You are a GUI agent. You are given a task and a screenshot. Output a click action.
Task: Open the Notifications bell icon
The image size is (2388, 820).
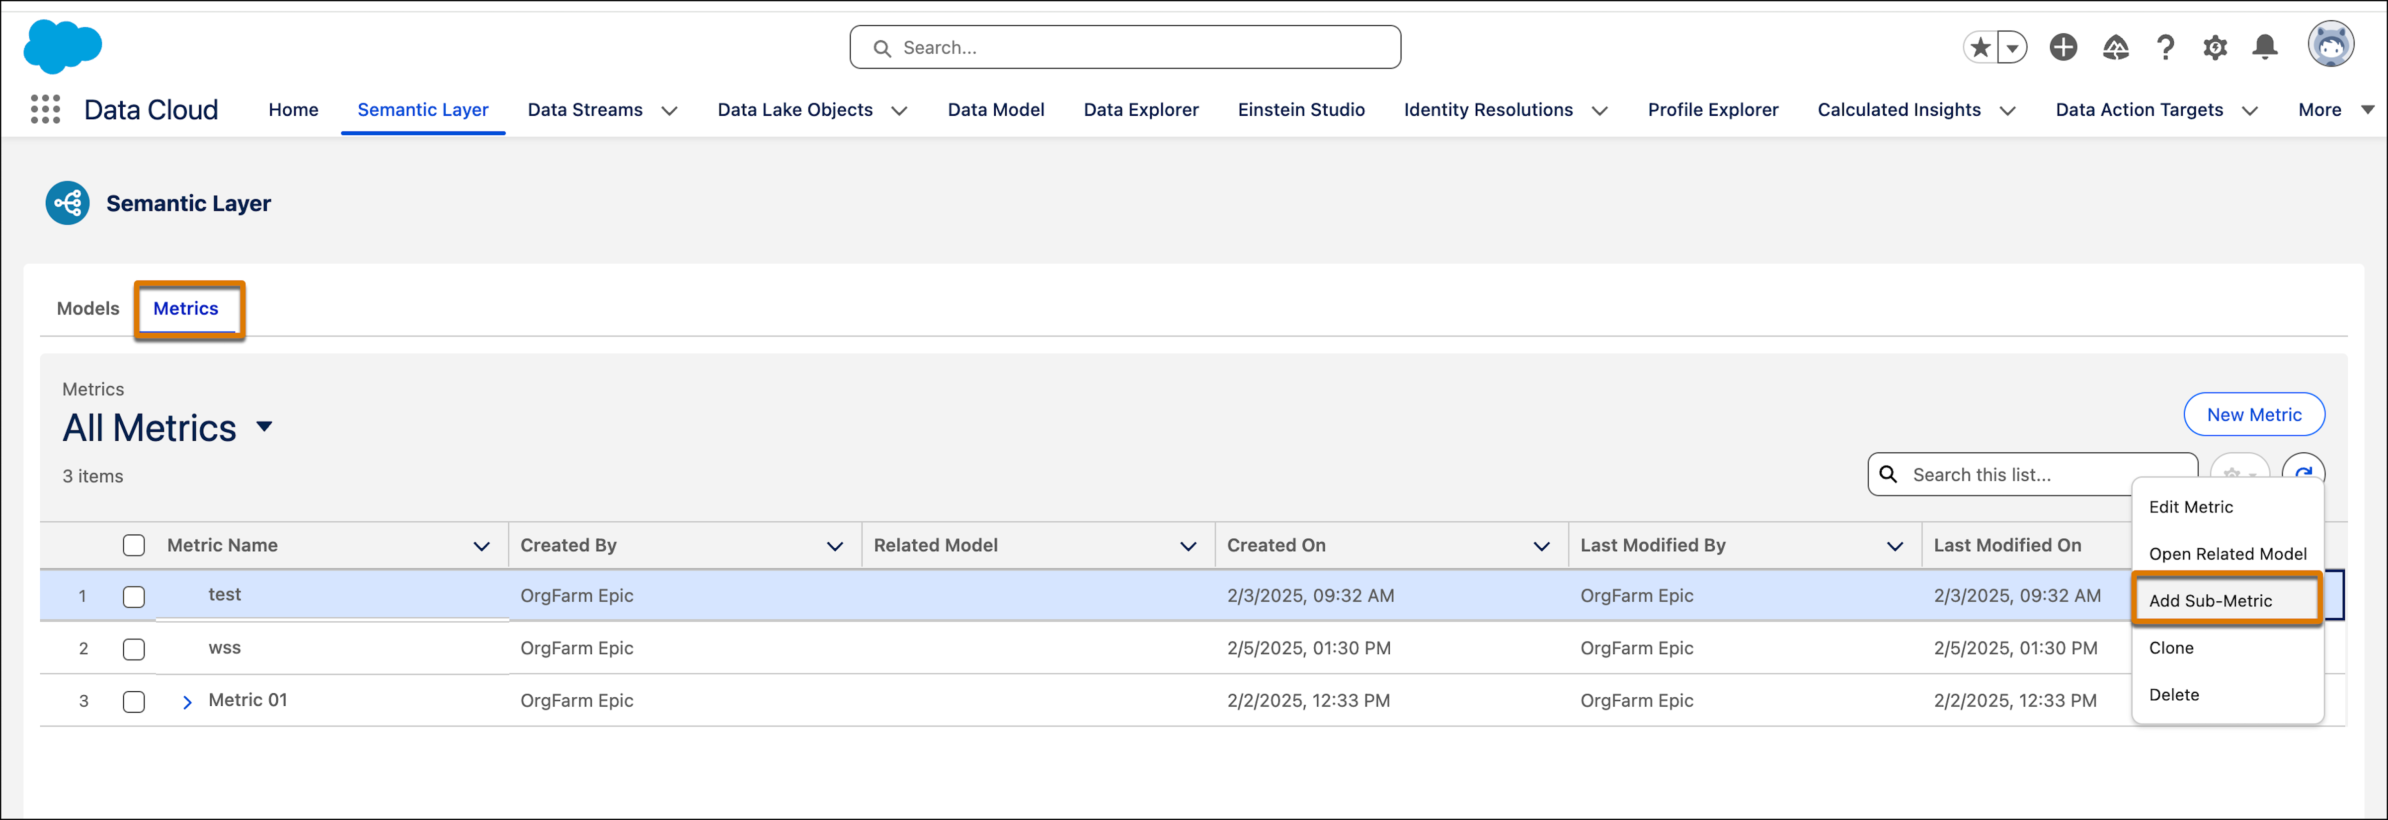2266,47
